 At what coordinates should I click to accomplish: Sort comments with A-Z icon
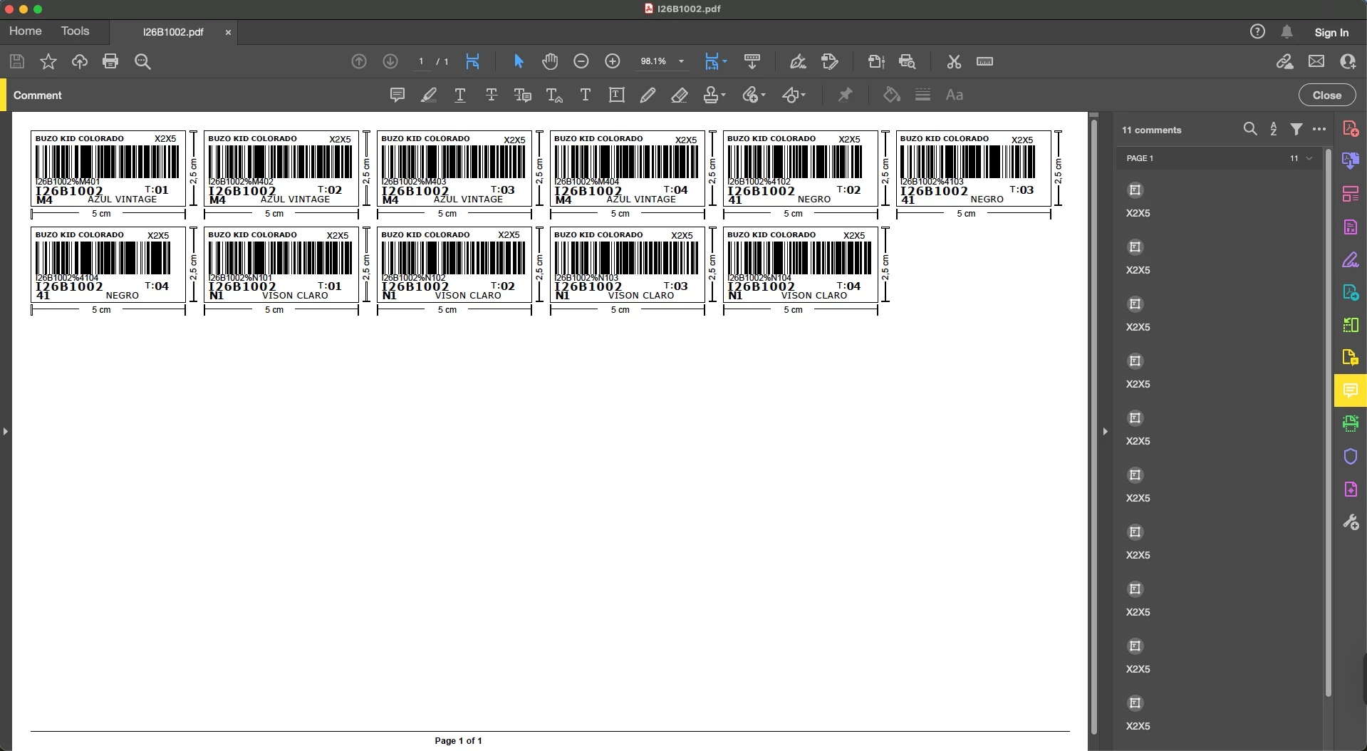pos(1274,129)
